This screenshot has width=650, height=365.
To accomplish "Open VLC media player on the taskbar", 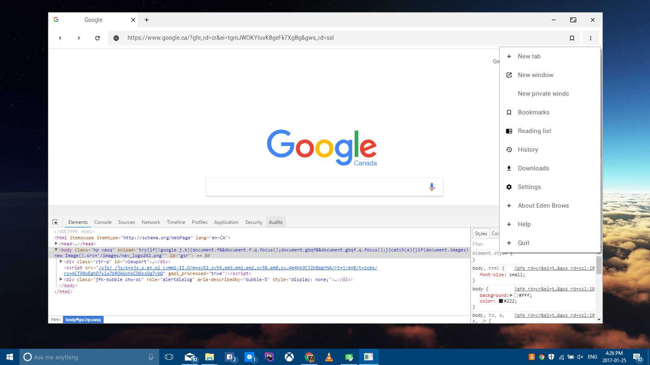I will coord(329,357).
